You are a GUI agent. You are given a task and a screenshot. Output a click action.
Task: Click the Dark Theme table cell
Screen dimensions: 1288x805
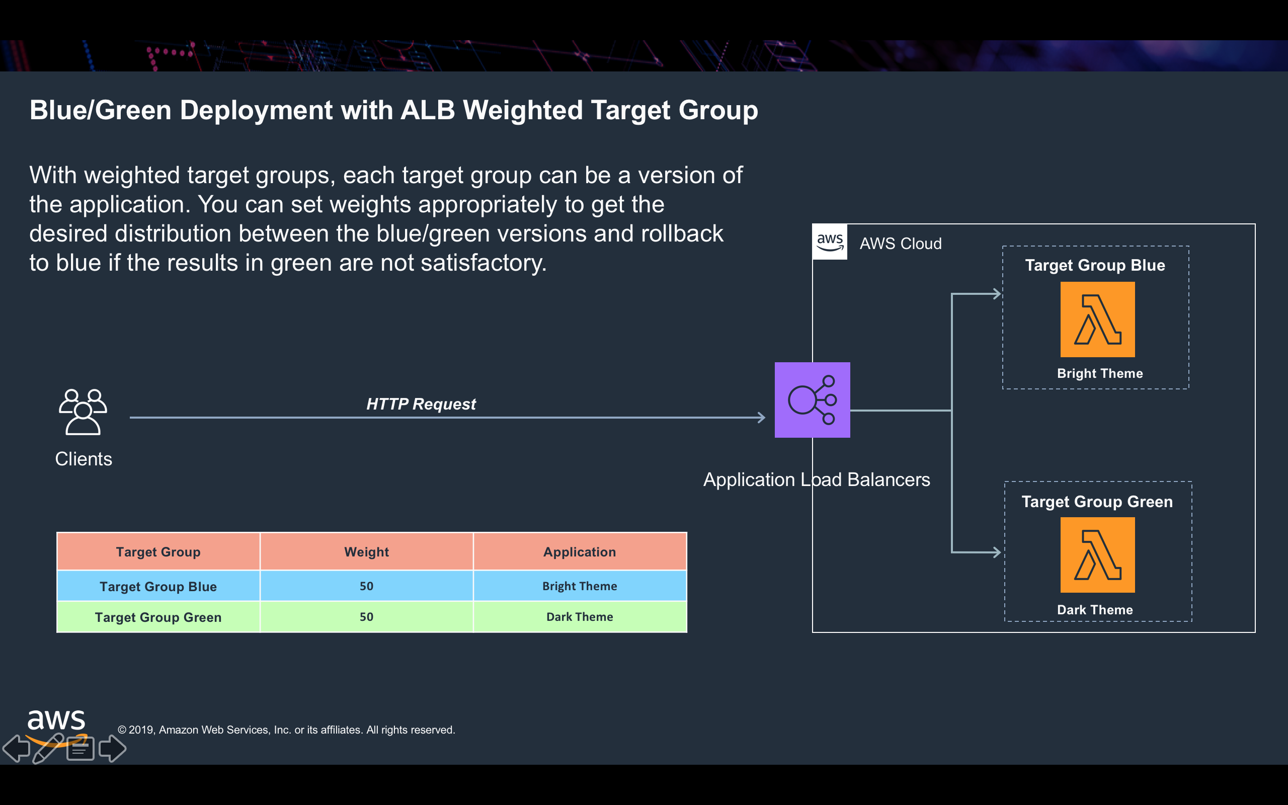click(579, 617)
